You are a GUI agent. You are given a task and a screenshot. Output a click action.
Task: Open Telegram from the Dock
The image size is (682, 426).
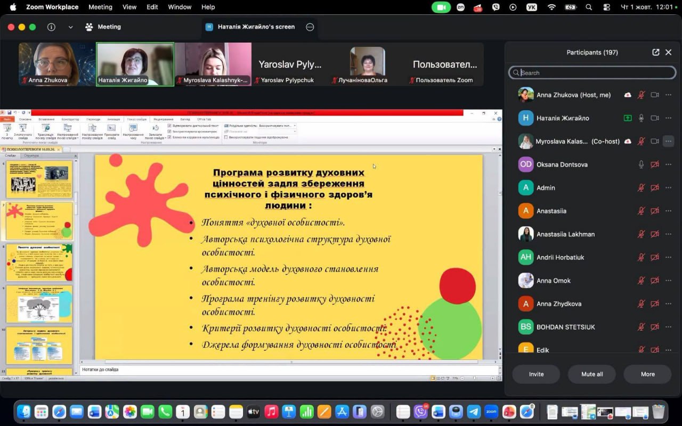tap(474, 412)
